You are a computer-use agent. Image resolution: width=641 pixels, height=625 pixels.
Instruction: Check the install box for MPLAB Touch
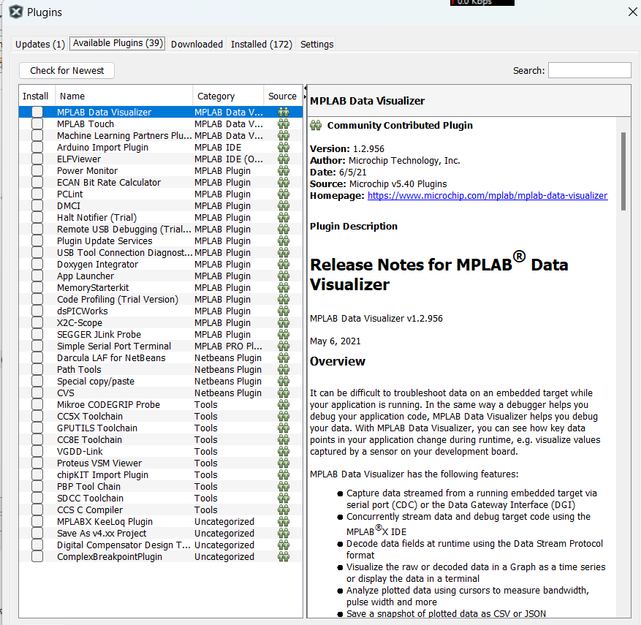tap(37, 124)
